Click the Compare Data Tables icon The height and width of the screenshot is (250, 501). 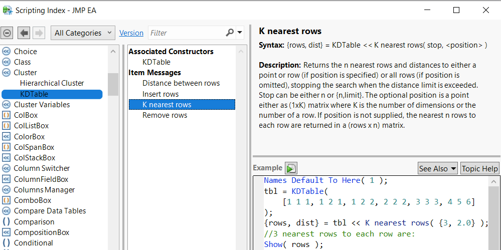pyautogui.click(x=6, y=211)
